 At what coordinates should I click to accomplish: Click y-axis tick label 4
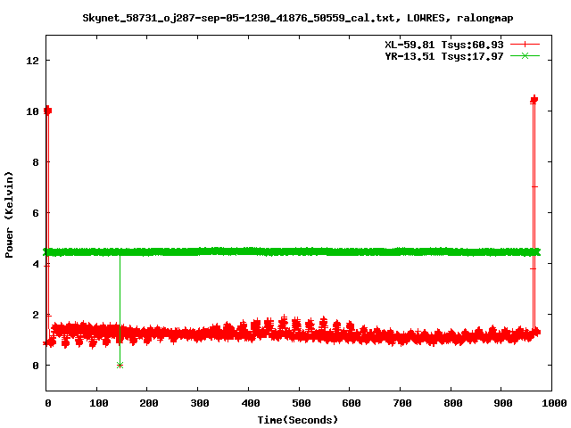[x=36, y=264]
